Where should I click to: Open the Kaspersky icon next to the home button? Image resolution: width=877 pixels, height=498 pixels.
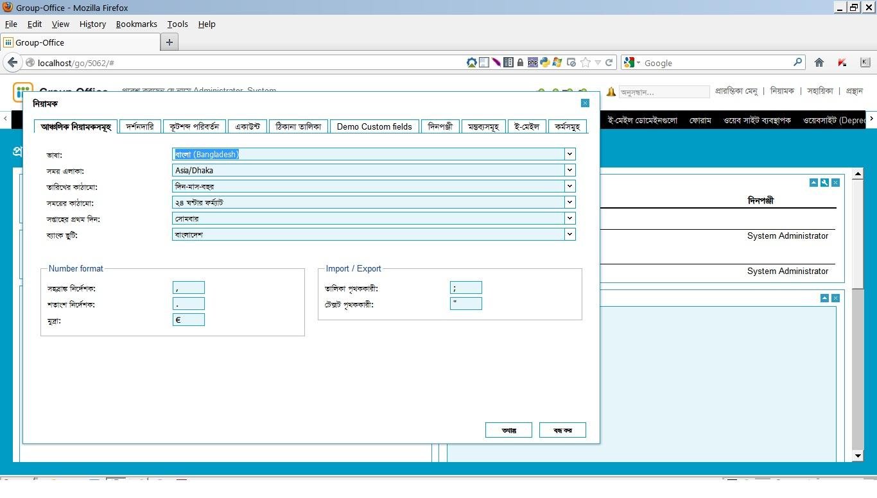click(842, 62)
